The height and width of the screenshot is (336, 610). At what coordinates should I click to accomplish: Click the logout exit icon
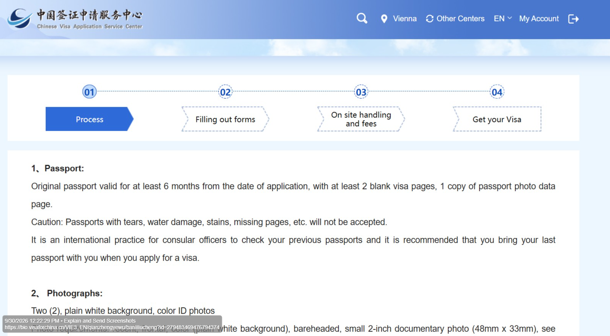[x=573, y=19]
